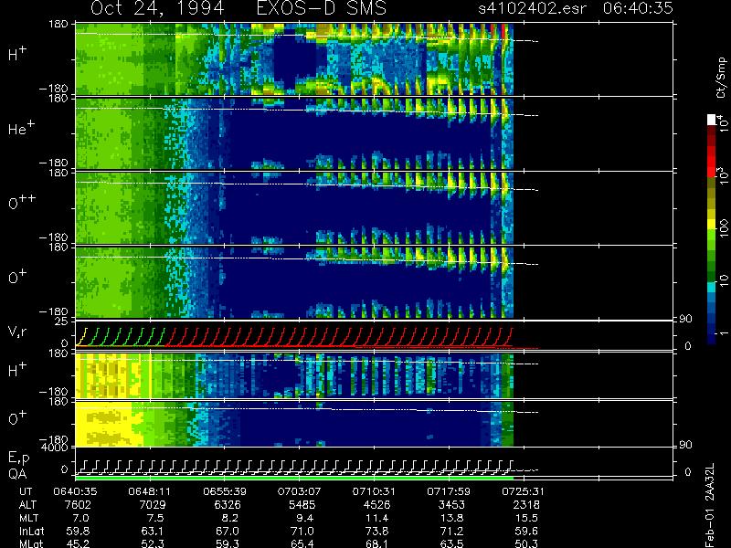The width and height of the screenshot is (731, 548).
Task: Click the ALT value '2318'
Action: tap(526, 505)
